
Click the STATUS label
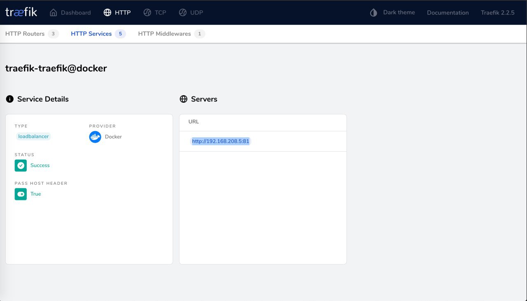coord(25,155)
